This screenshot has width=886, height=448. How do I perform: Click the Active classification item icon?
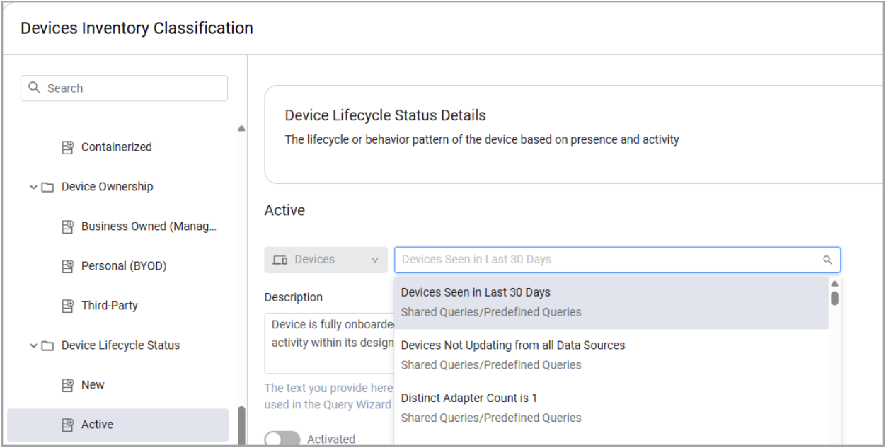[68, 425]
